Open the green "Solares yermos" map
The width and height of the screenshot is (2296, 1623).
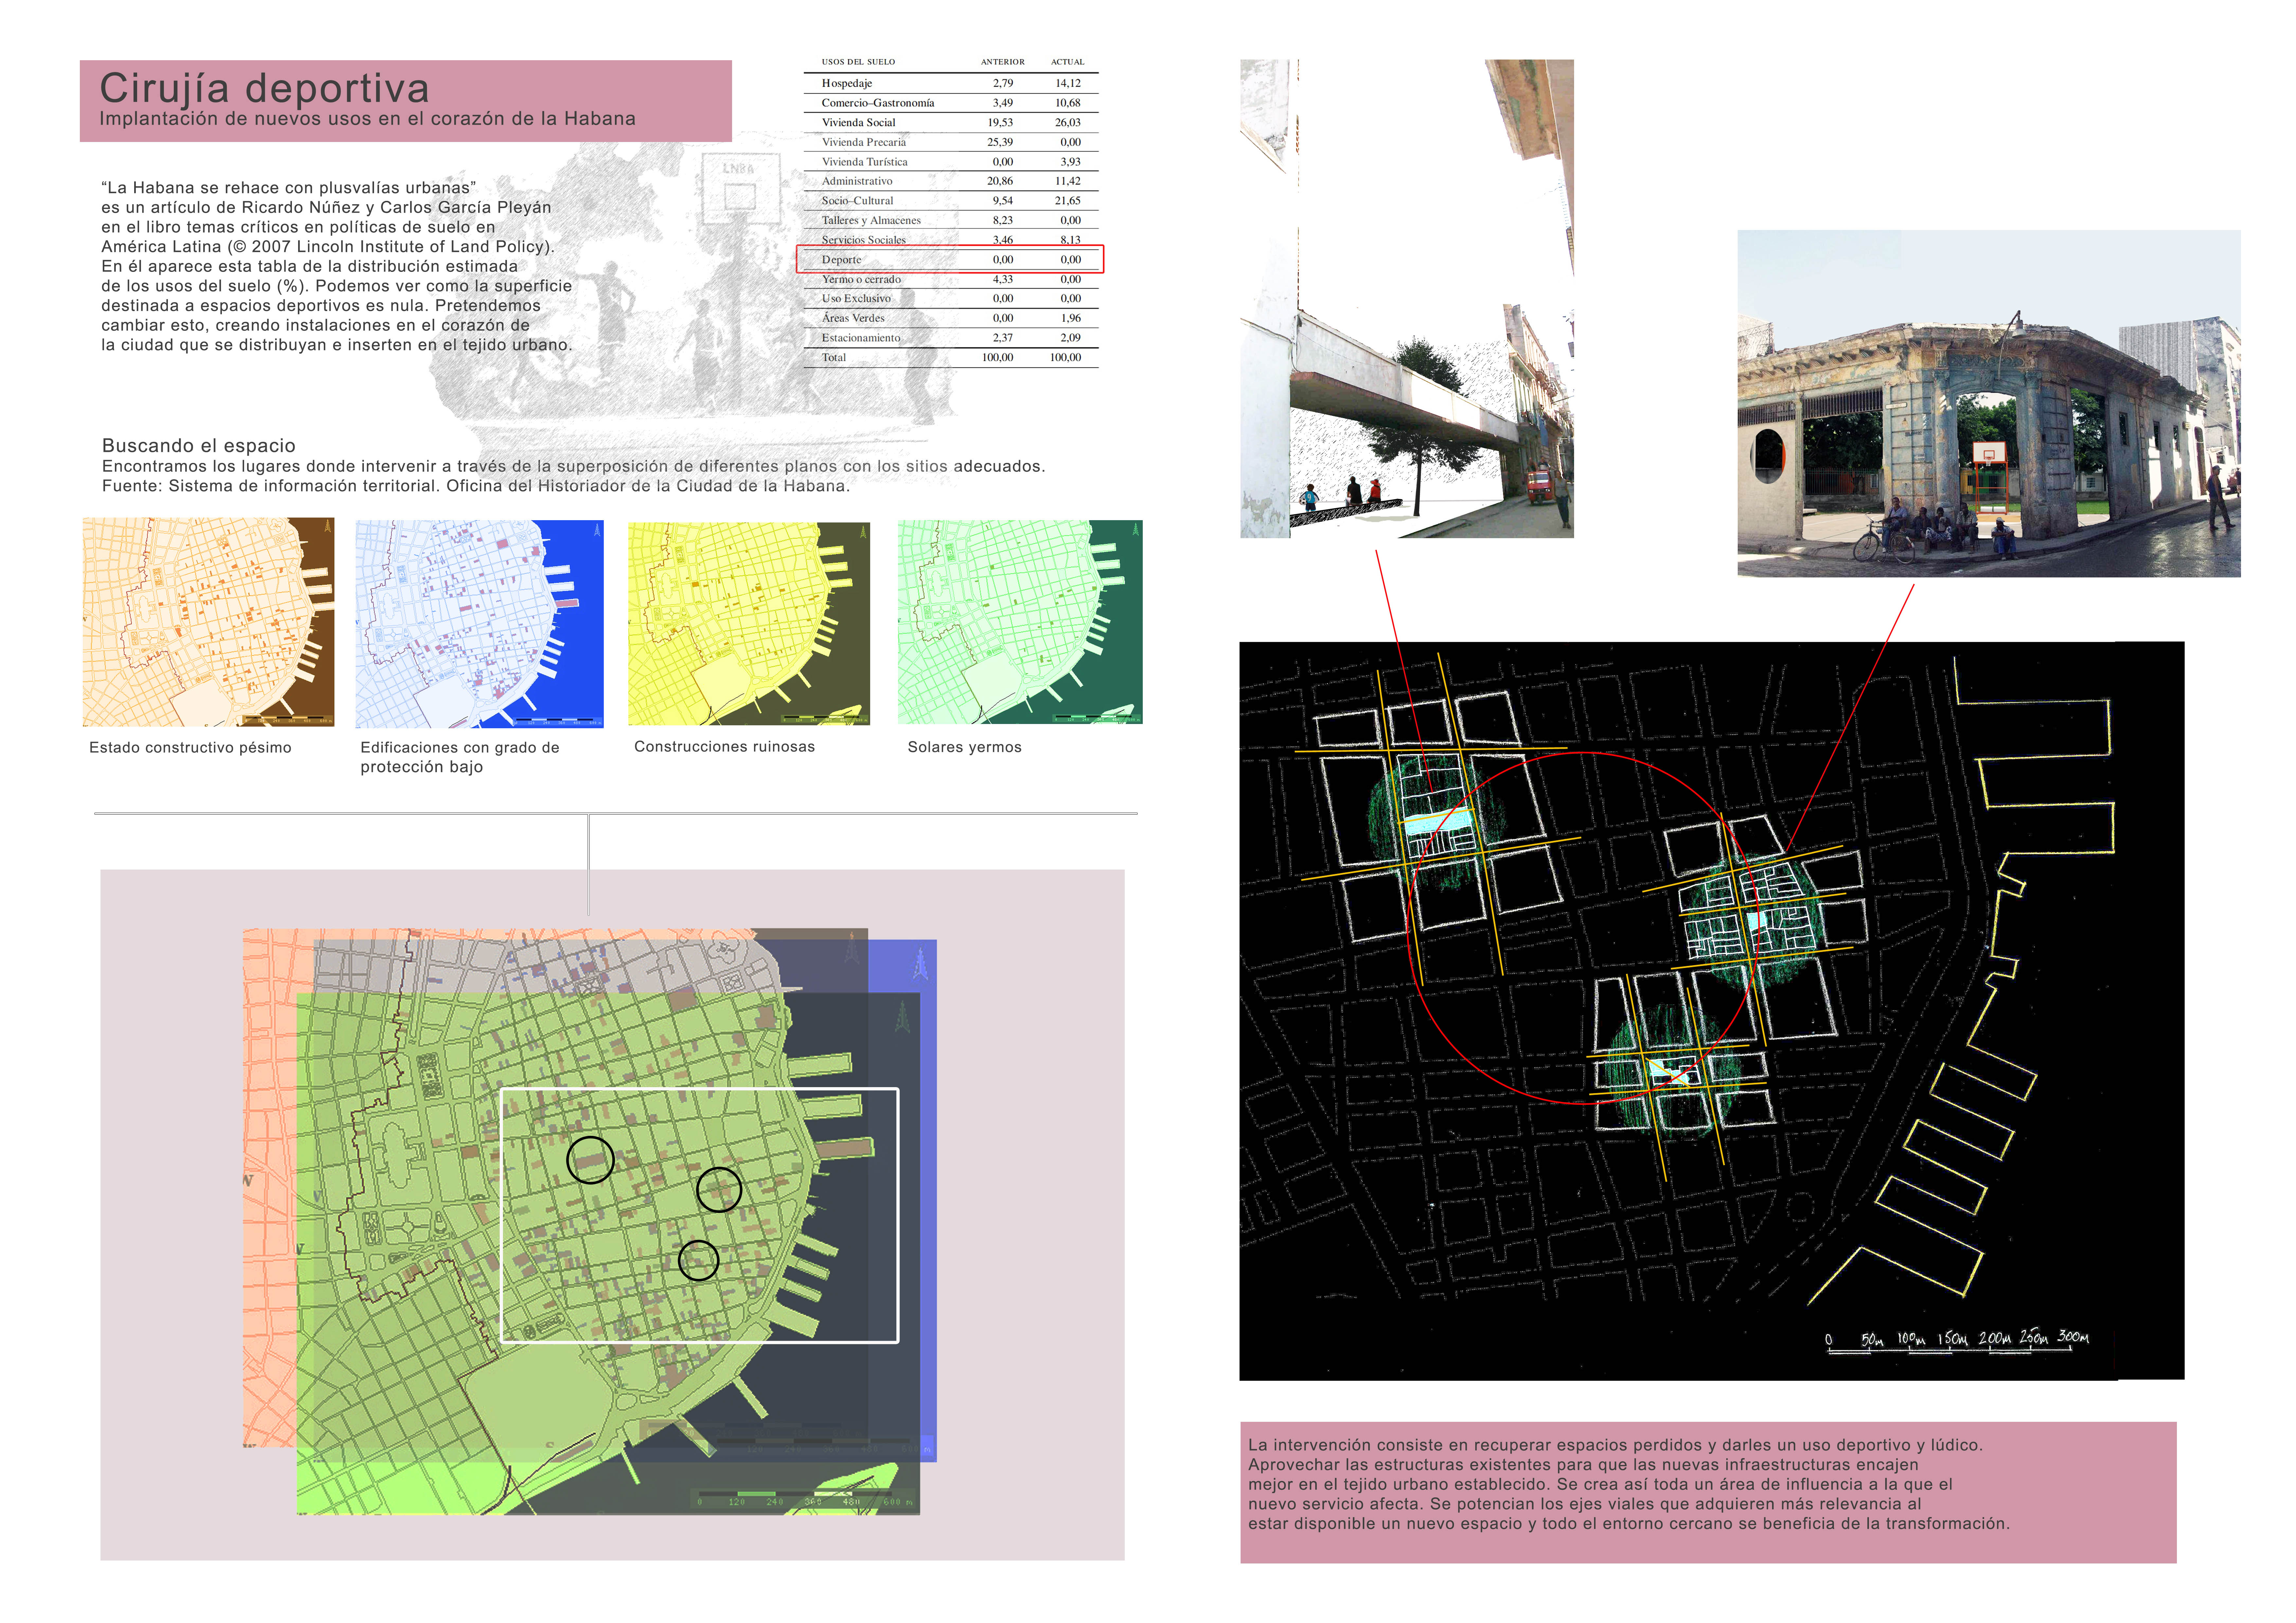click(x=1020, y=622)
